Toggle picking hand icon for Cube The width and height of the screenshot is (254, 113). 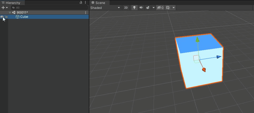click(6, 17)
